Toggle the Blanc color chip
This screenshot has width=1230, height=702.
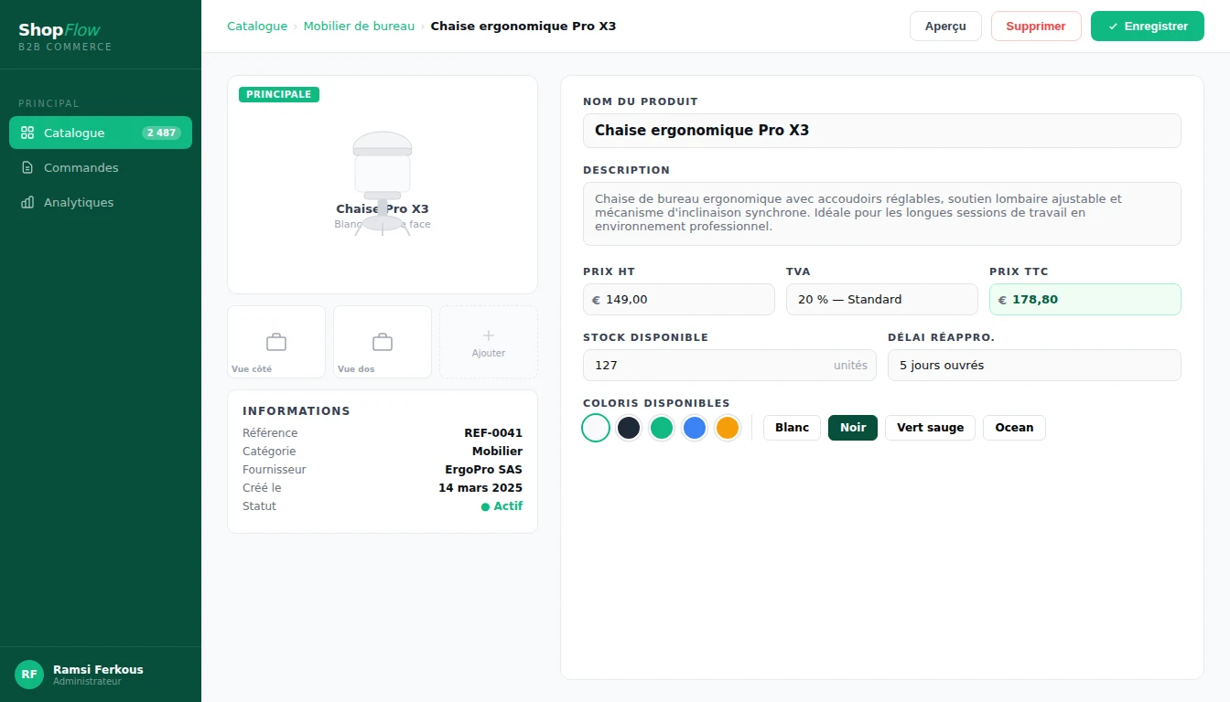tap(792, 428)
